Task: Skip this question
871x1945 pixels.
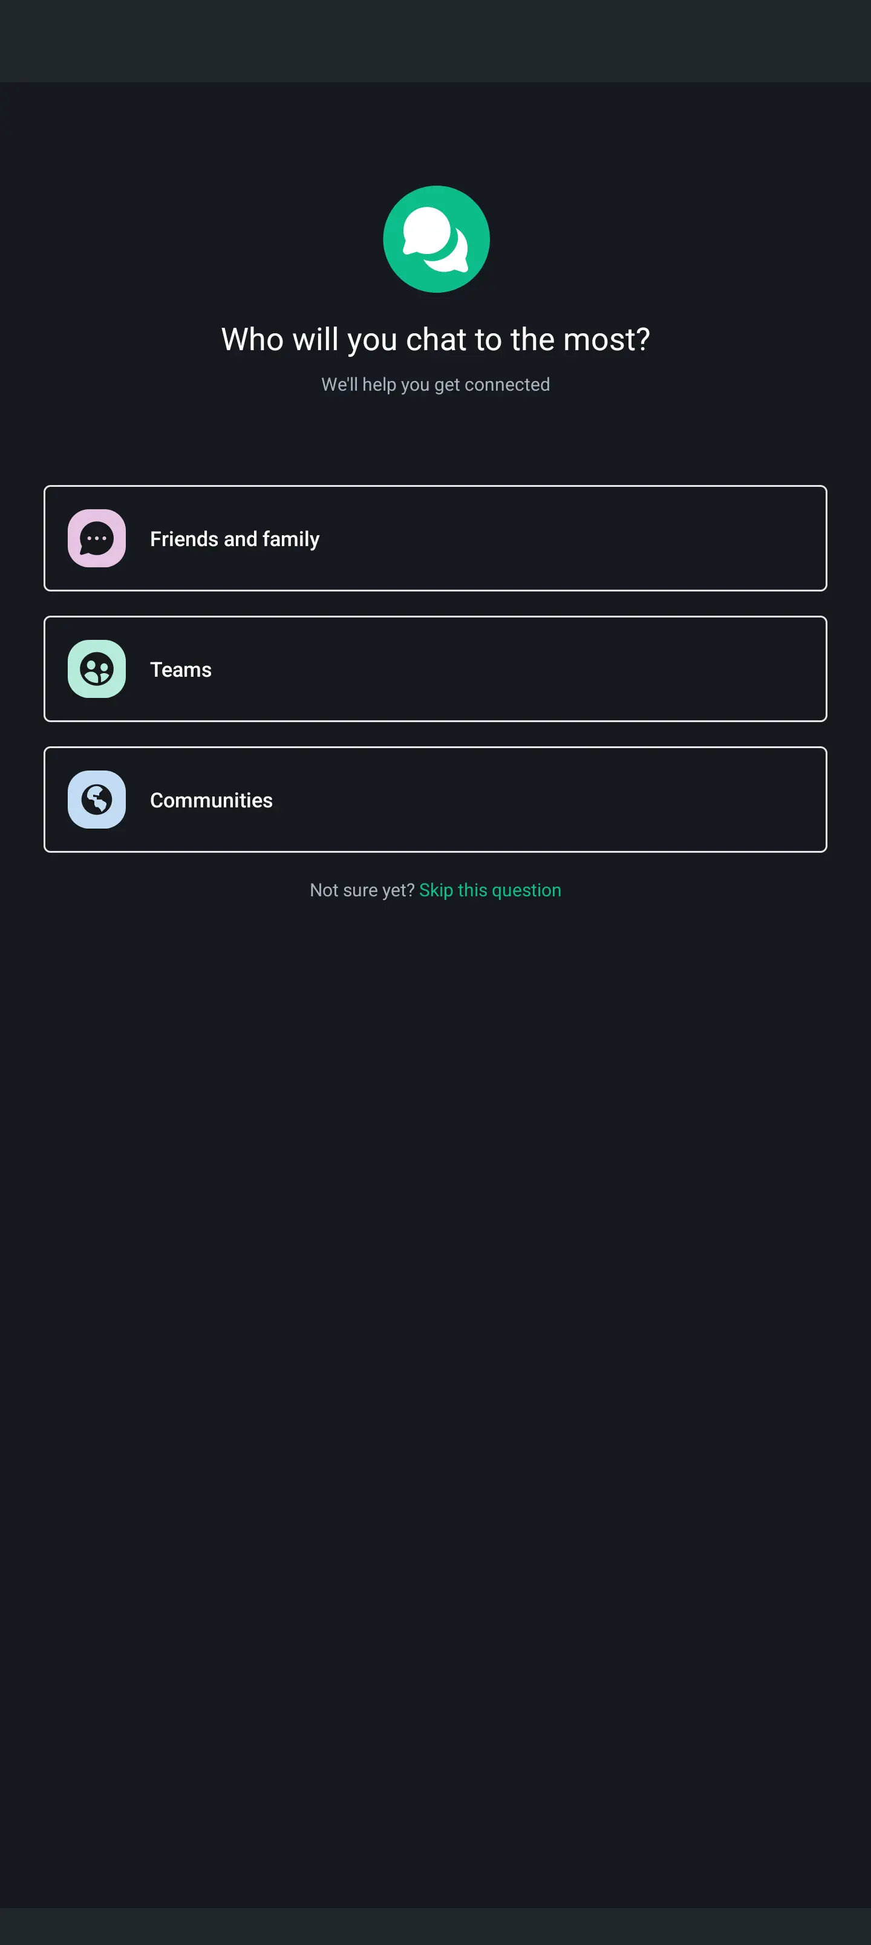Action: tap(491, 890)
